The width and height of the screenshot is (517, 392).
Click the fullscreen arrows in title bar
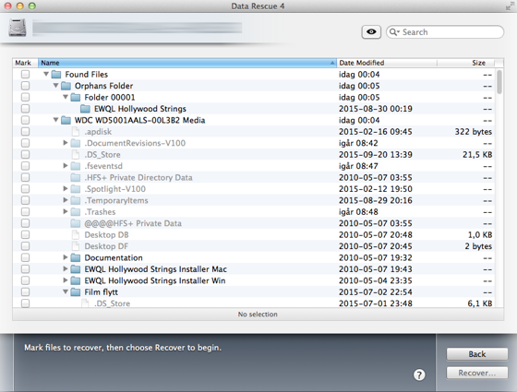(510, 6)
